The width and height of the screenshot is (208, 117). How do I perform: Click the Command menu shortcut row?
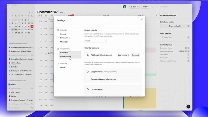pos(175,48)
